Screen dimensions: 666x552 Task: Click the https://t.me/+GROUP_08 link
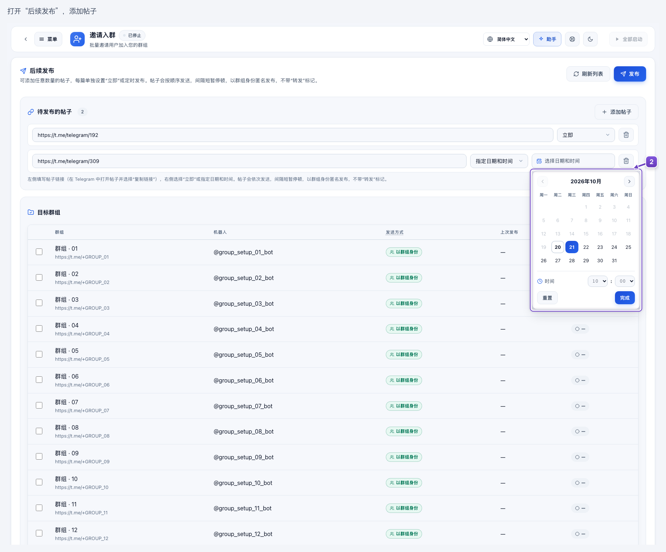tap(82, 436)
